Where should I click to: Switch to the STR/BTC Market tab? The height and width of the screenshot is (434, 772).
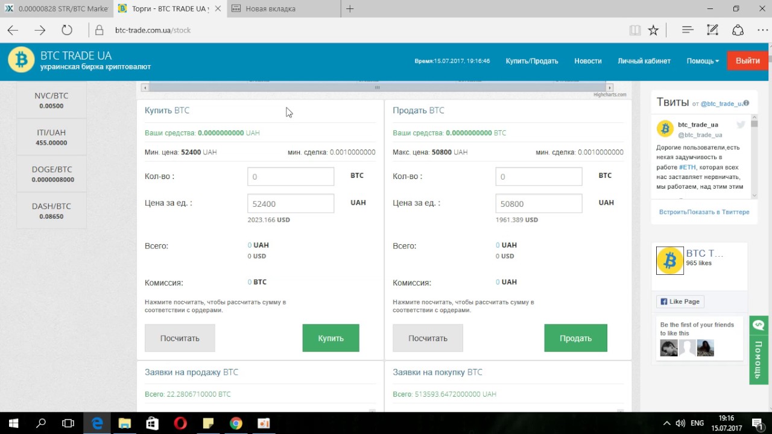point(57,9)
